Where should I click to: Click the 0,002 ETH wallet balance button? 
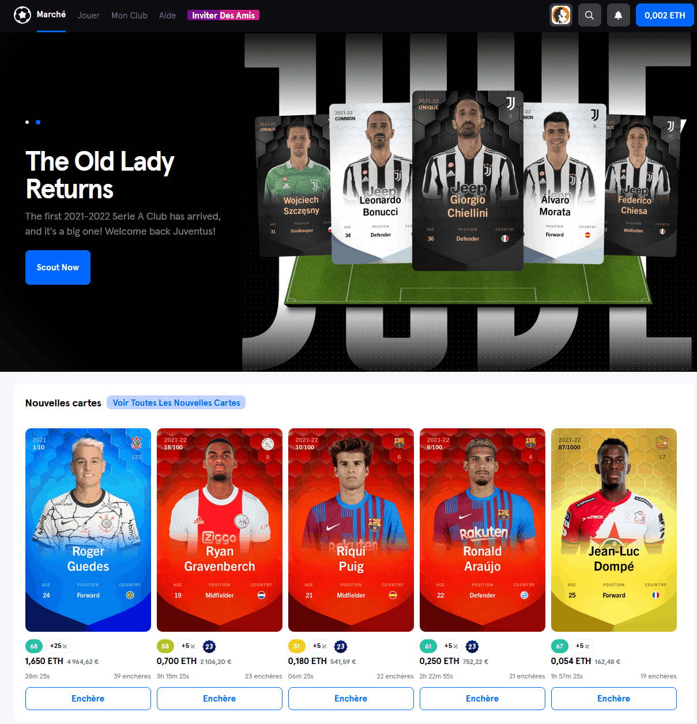665,15
